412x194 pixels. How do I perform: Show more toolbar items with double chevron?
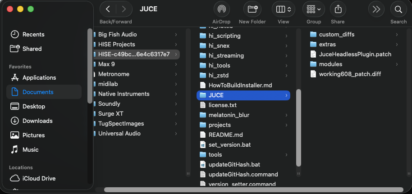376,9
